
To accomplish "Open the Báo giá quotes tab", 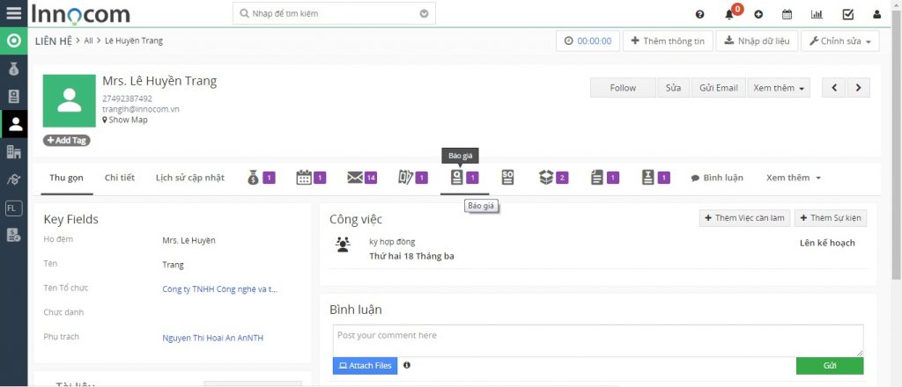I will (x=464, y=178).
